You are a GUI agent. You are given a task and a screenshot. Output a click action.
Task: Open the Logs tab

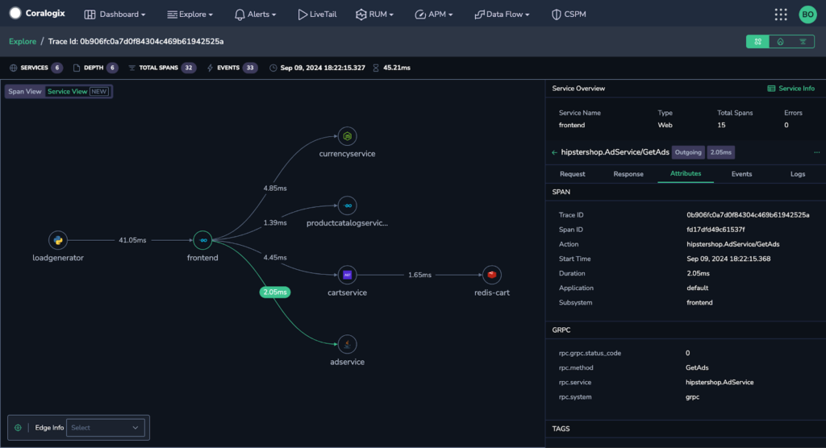coord(798,174)
